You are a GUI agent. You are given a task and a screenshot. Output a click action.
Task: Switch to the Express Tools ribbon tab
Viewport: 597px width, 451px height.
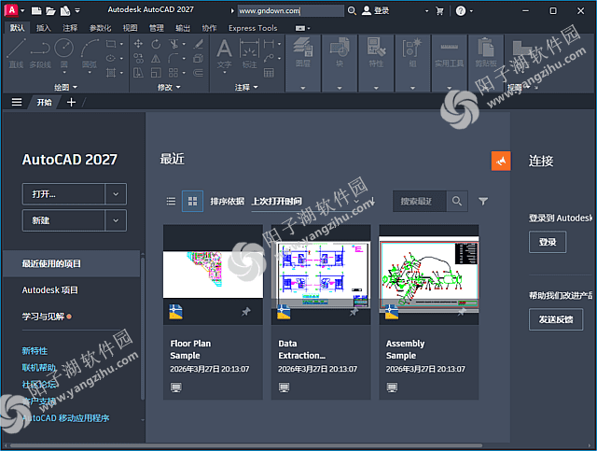(253, 28)
